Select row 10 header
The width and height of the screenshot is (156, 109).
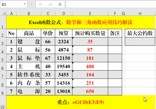click(3, 102)
